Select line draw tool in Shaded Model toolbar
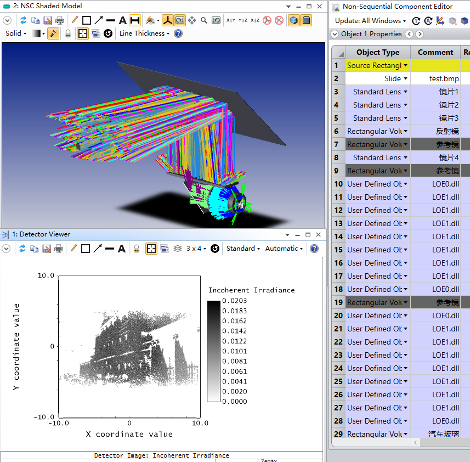Viewport: 470px width, 462px height. 111,20
